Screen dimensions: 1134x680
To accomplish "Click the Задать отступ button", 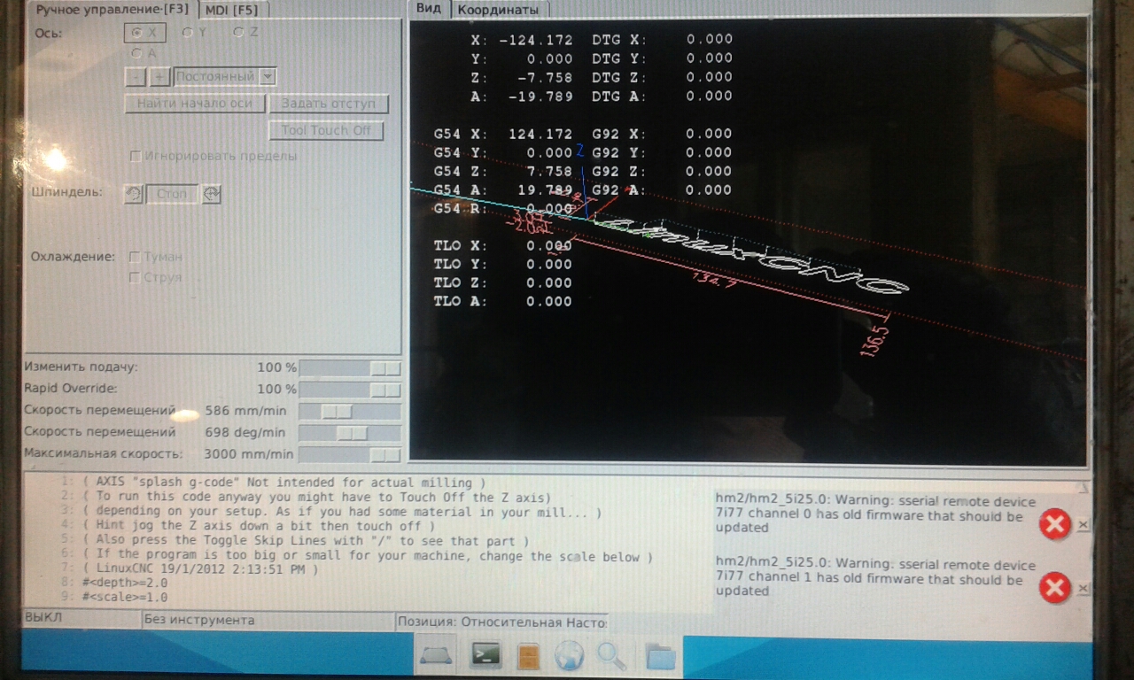I will [x=329, y=104].
